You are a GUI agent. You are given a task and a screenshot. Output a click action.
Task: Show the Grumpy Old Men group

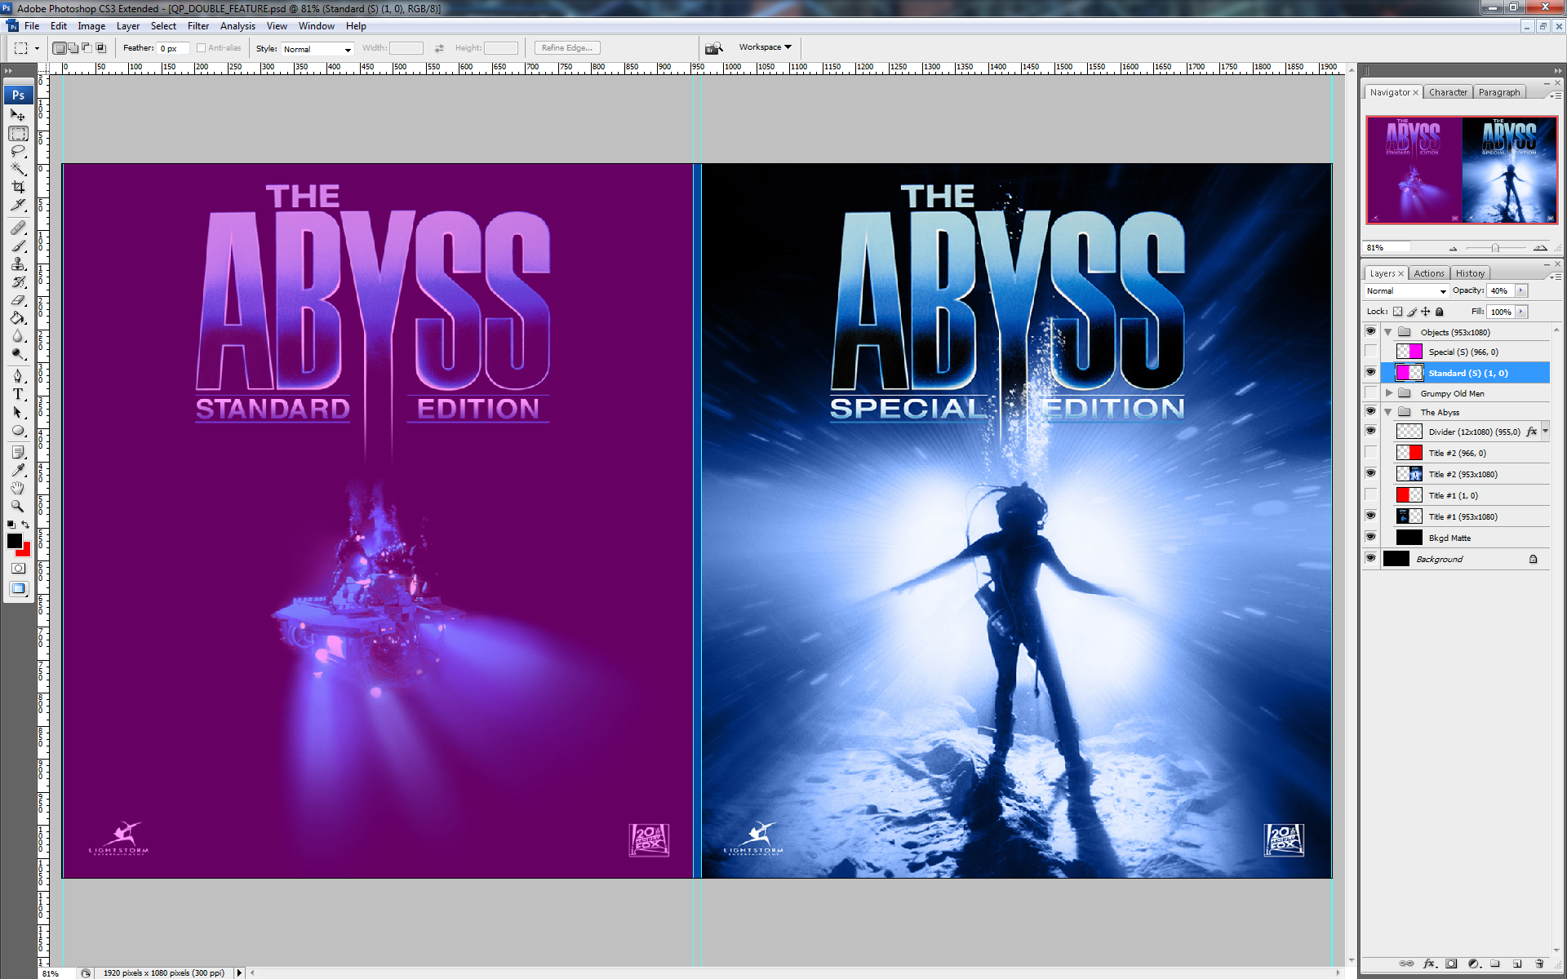1370,393
